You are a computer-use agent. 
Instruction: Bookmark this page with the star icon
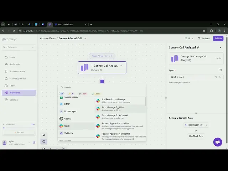pyautogui.click(x=204, y=31)
